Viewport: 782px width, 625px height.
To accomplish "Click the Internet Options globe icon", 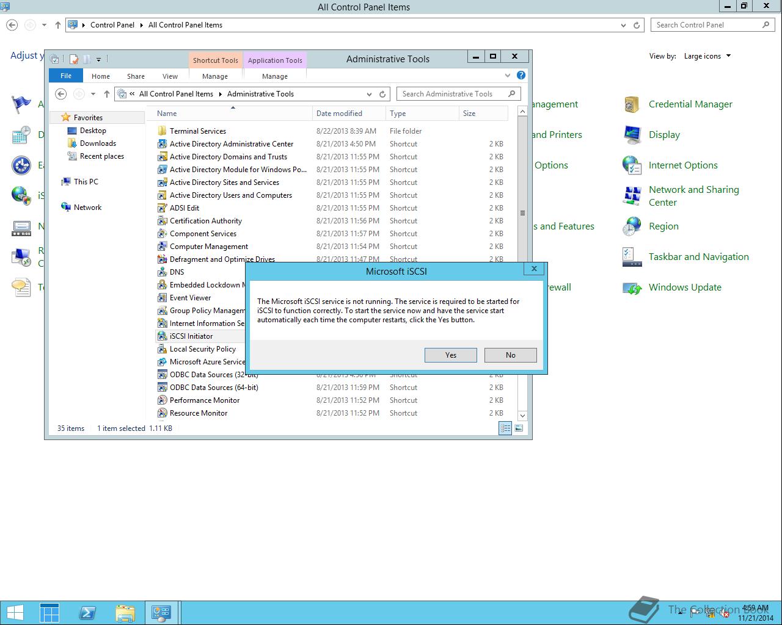I will [632, 165].
